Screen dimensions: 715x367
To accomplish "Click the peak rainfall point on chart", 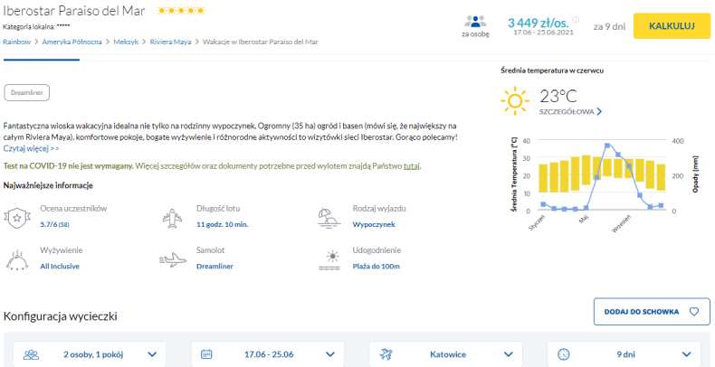I will (x=607, y=146).
